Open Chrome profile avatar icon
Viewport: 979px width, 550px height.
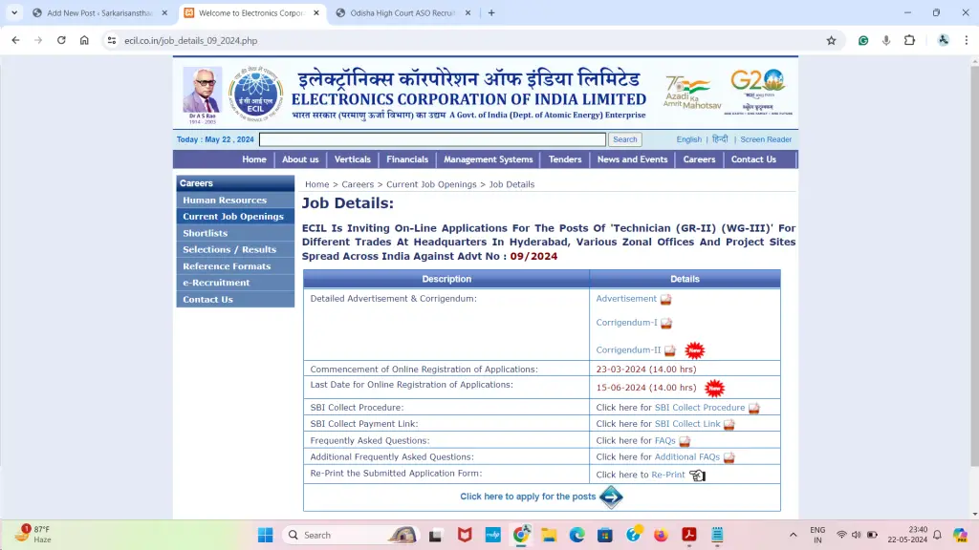[x=944, y=40]
